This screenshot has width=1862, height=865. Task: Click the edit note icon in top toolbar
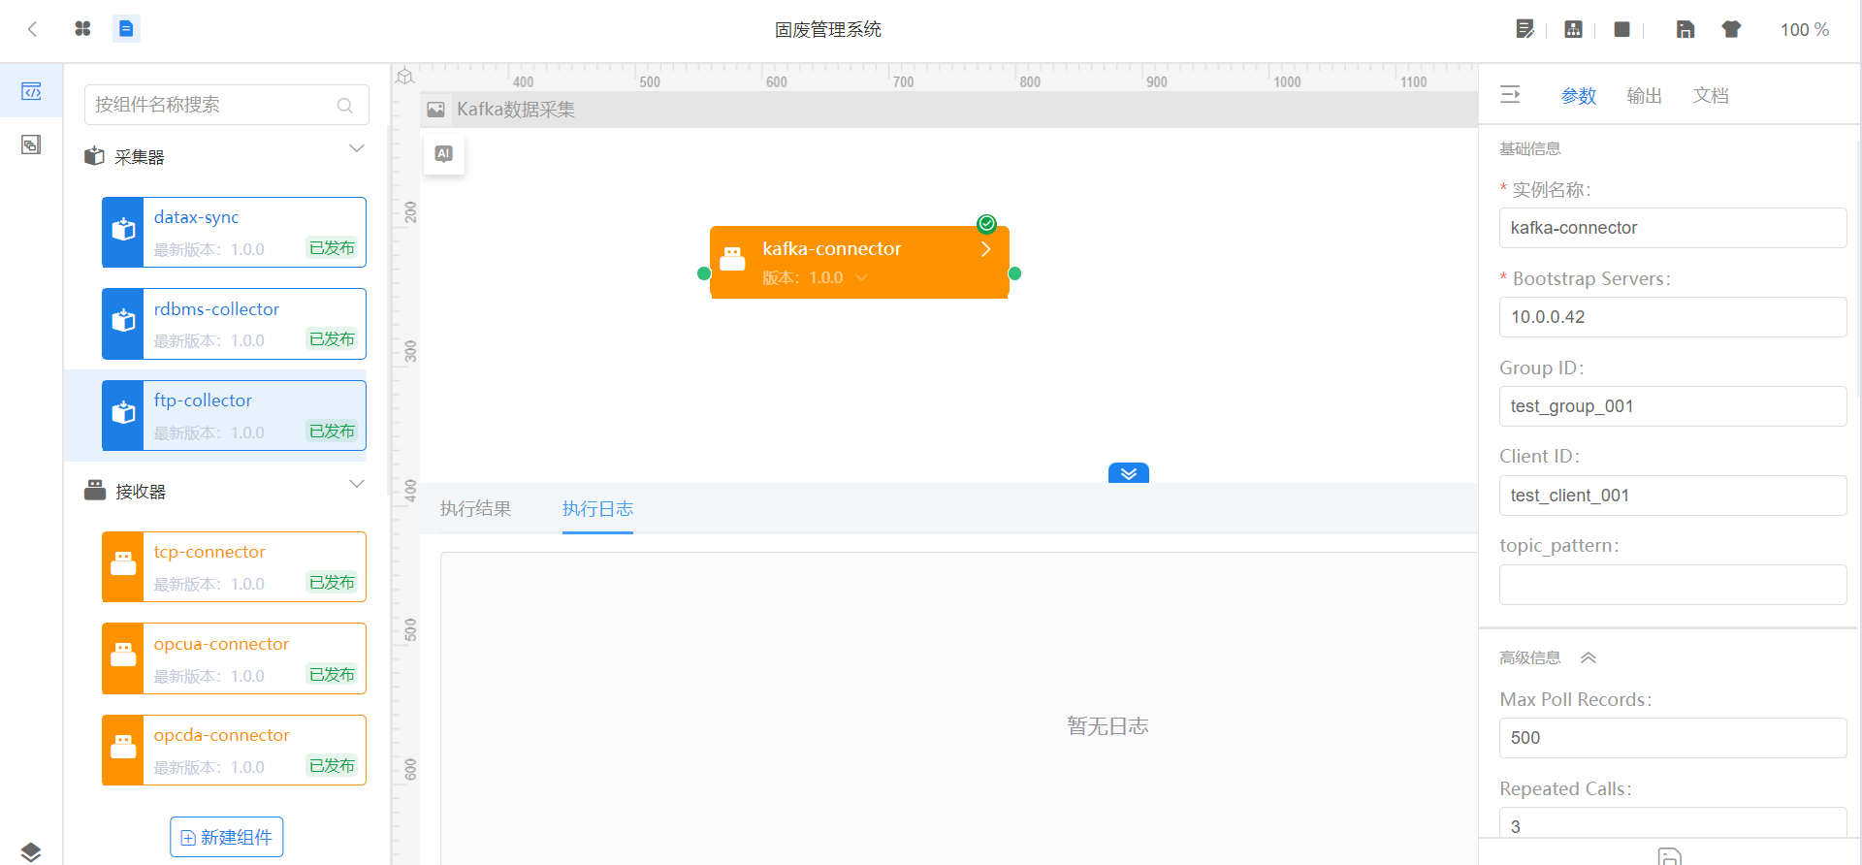(1525, 29)
